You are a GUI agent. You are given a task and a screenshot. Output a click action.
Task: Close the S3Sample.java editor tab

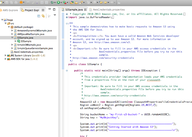[x=85, y=10]
